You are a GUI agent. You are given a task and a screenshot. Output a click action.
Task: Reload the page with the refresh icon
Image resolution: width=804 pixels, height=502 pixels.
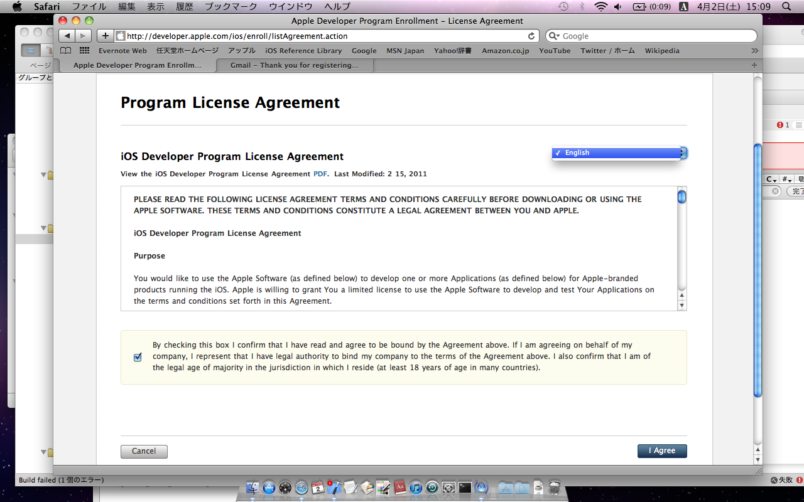[x=532, y=36]
